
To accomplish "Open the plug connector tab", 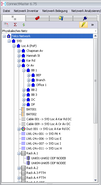I will pos(85,18).
